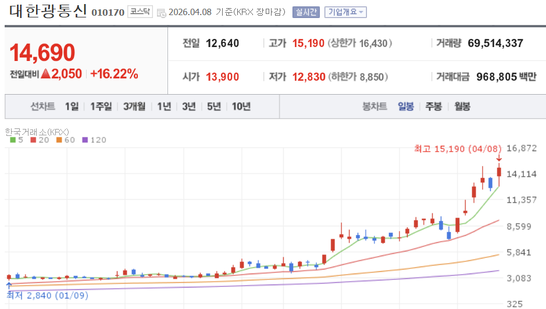546x309 pixels.
Task: Select the 1일 line chart tab
Action: (x=72, y=106)
